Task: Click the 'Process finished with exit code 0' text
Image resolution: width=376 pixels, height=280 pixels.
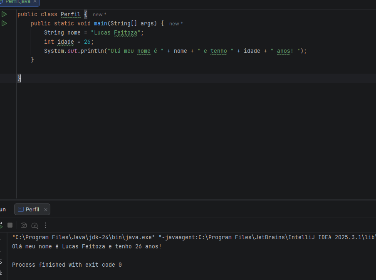Action: click(x=67, y=265)
